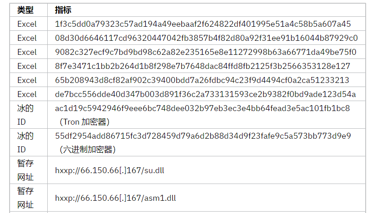Click the su.dll staging URL

(109, 170)
